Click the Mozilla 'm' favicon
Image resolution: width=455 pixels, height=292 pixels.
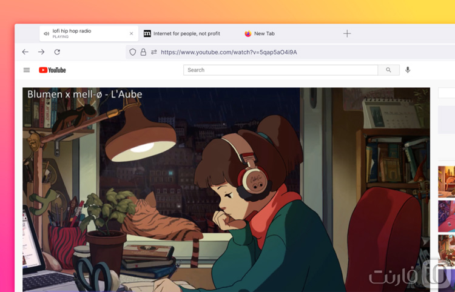(147, 33)
